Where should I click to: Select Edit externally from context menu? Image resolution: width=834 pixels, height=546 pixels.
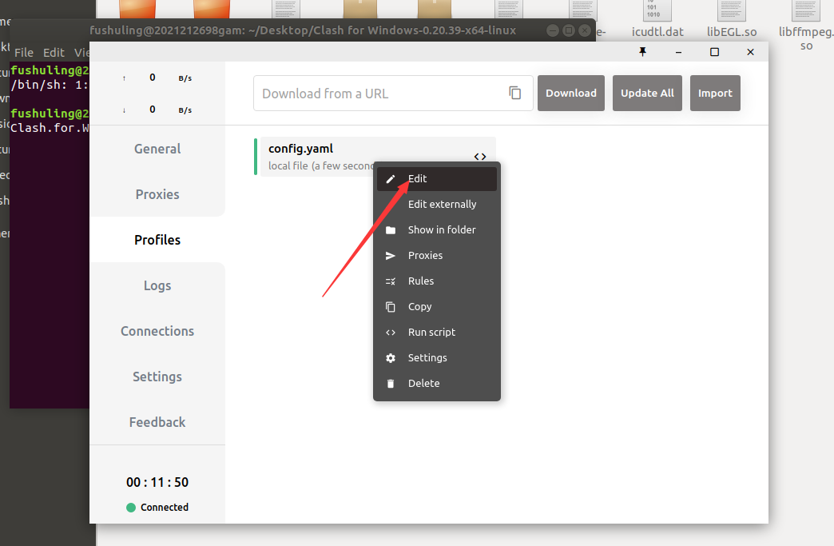tap(442, 205)
